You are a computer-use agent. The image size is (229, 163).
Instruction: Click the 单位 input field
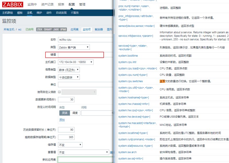86,84
